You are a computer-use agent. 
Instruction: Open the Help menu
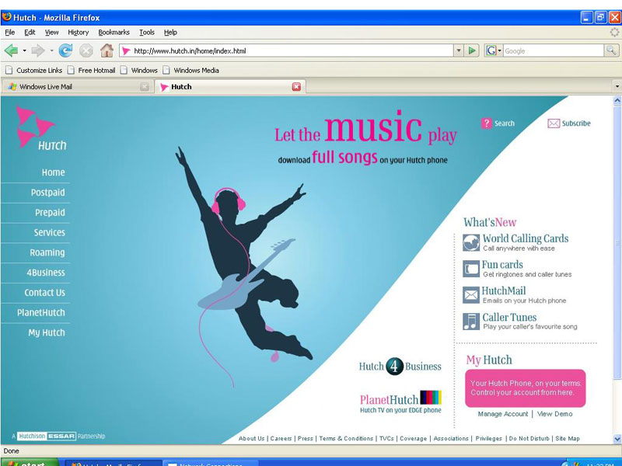[170, 32]
